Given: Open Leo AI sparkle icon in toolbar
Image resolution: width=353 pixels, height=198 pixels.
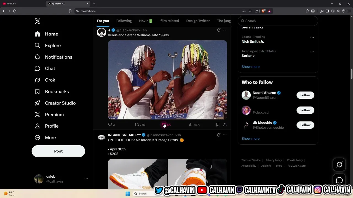Looking at the screenshot, I should [x=338, y=11].
